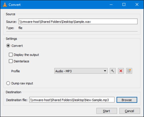Create a new profile with list icon
The height and width of the screenshot is (117, 144).
[129, 71]
